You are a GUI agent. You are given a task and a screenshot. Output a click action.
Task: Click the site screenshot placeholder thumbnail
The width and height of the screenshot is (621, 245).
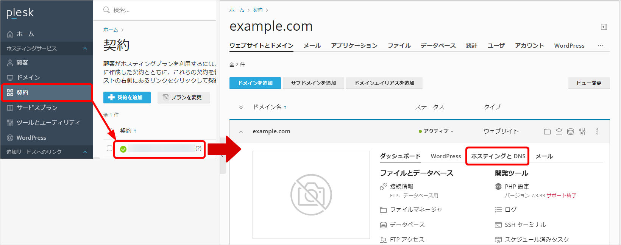[x=311, y=195]
